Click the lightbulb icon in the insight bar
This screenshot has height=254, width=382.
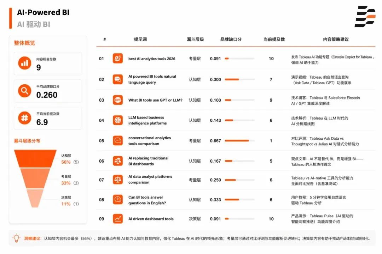click(16, 238)
